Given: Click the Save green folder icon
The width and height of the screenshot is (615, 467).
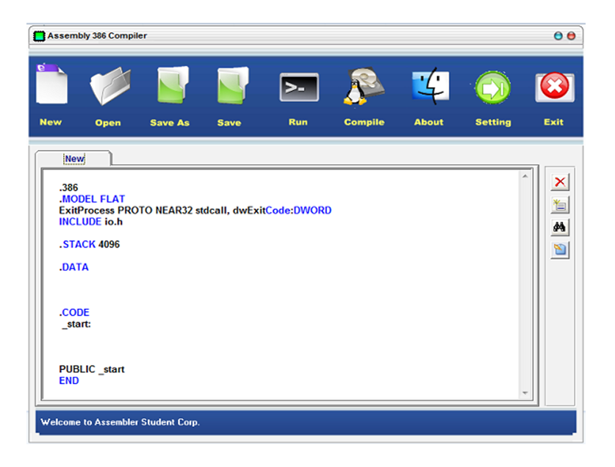Looking at the screenshot, I should 233,85.
